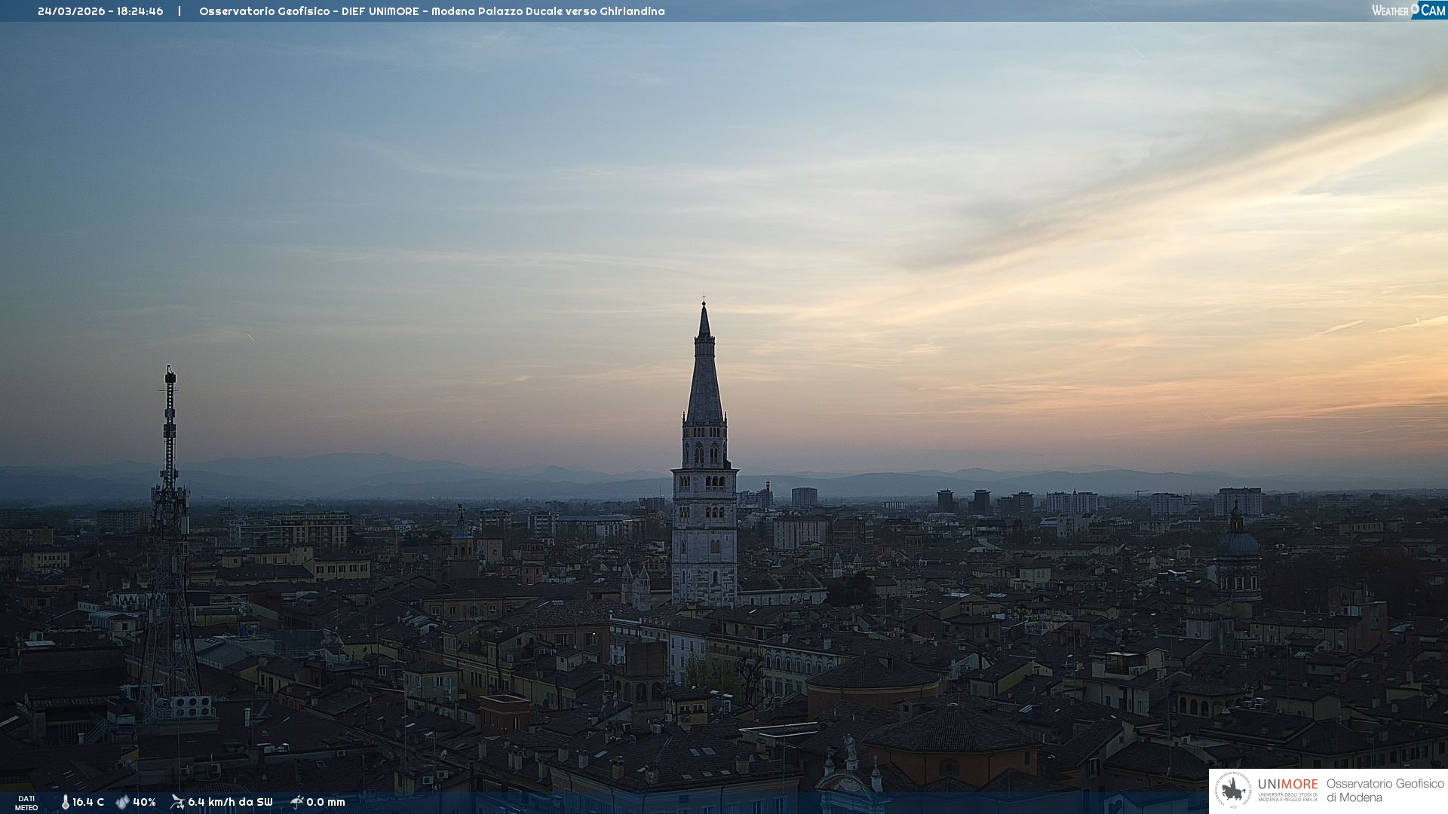
Task: Click the date and time stamp
Action: 100,11
